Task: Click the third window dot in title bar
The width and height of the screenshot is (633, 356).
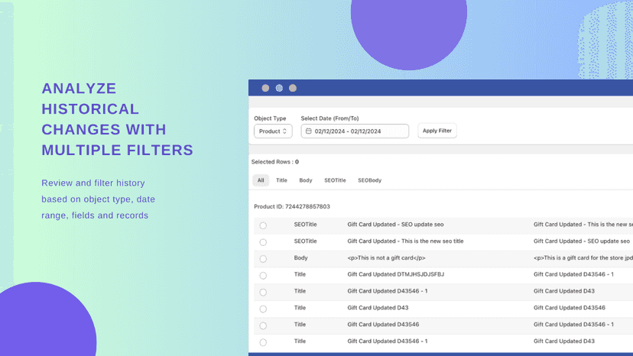Action: [x=293, y=88]
